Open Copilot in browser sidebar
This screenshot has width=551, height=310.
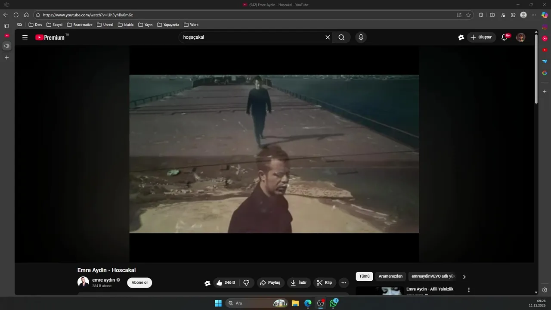tap(545, 15)
